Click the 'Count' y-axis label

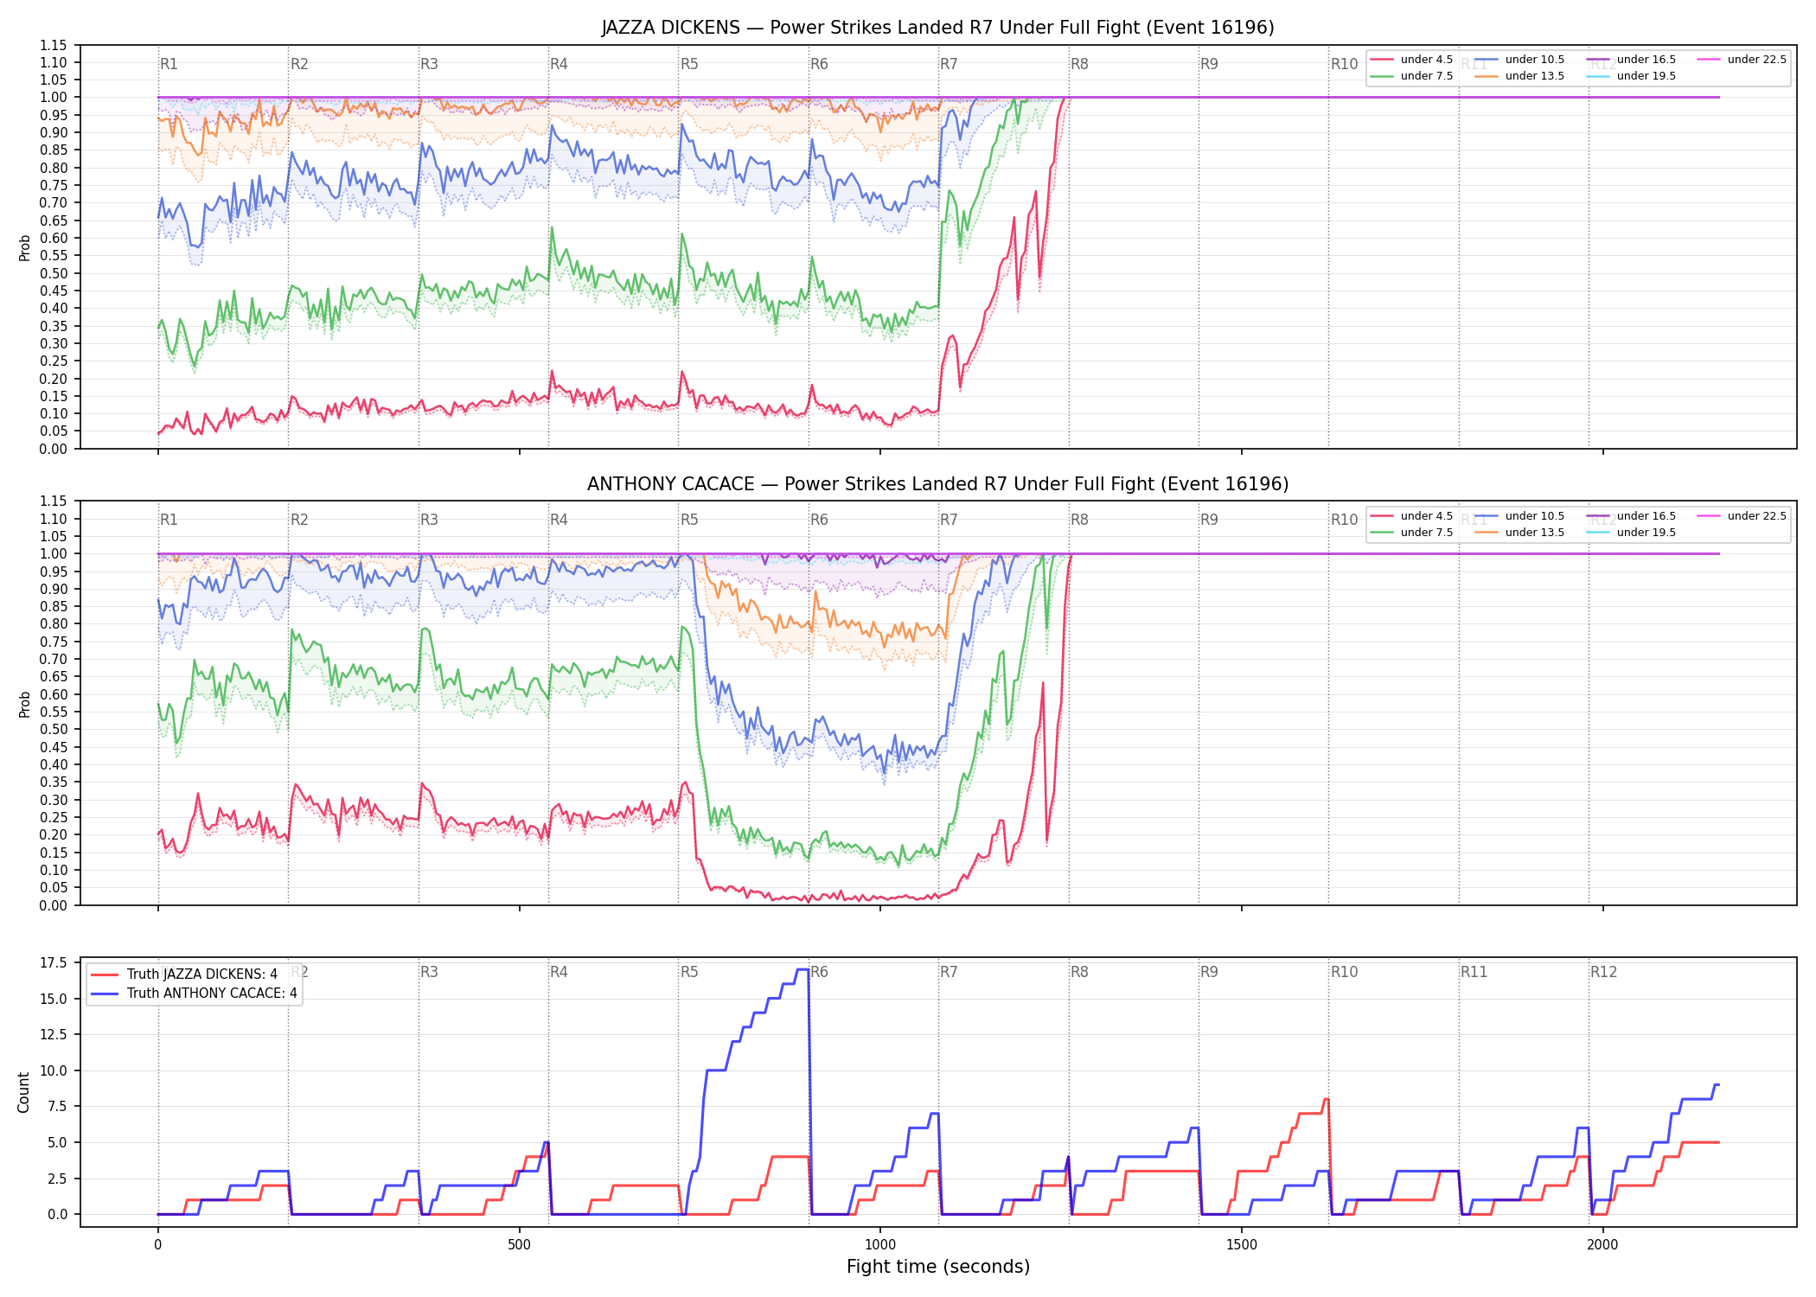coord(23,1092)
